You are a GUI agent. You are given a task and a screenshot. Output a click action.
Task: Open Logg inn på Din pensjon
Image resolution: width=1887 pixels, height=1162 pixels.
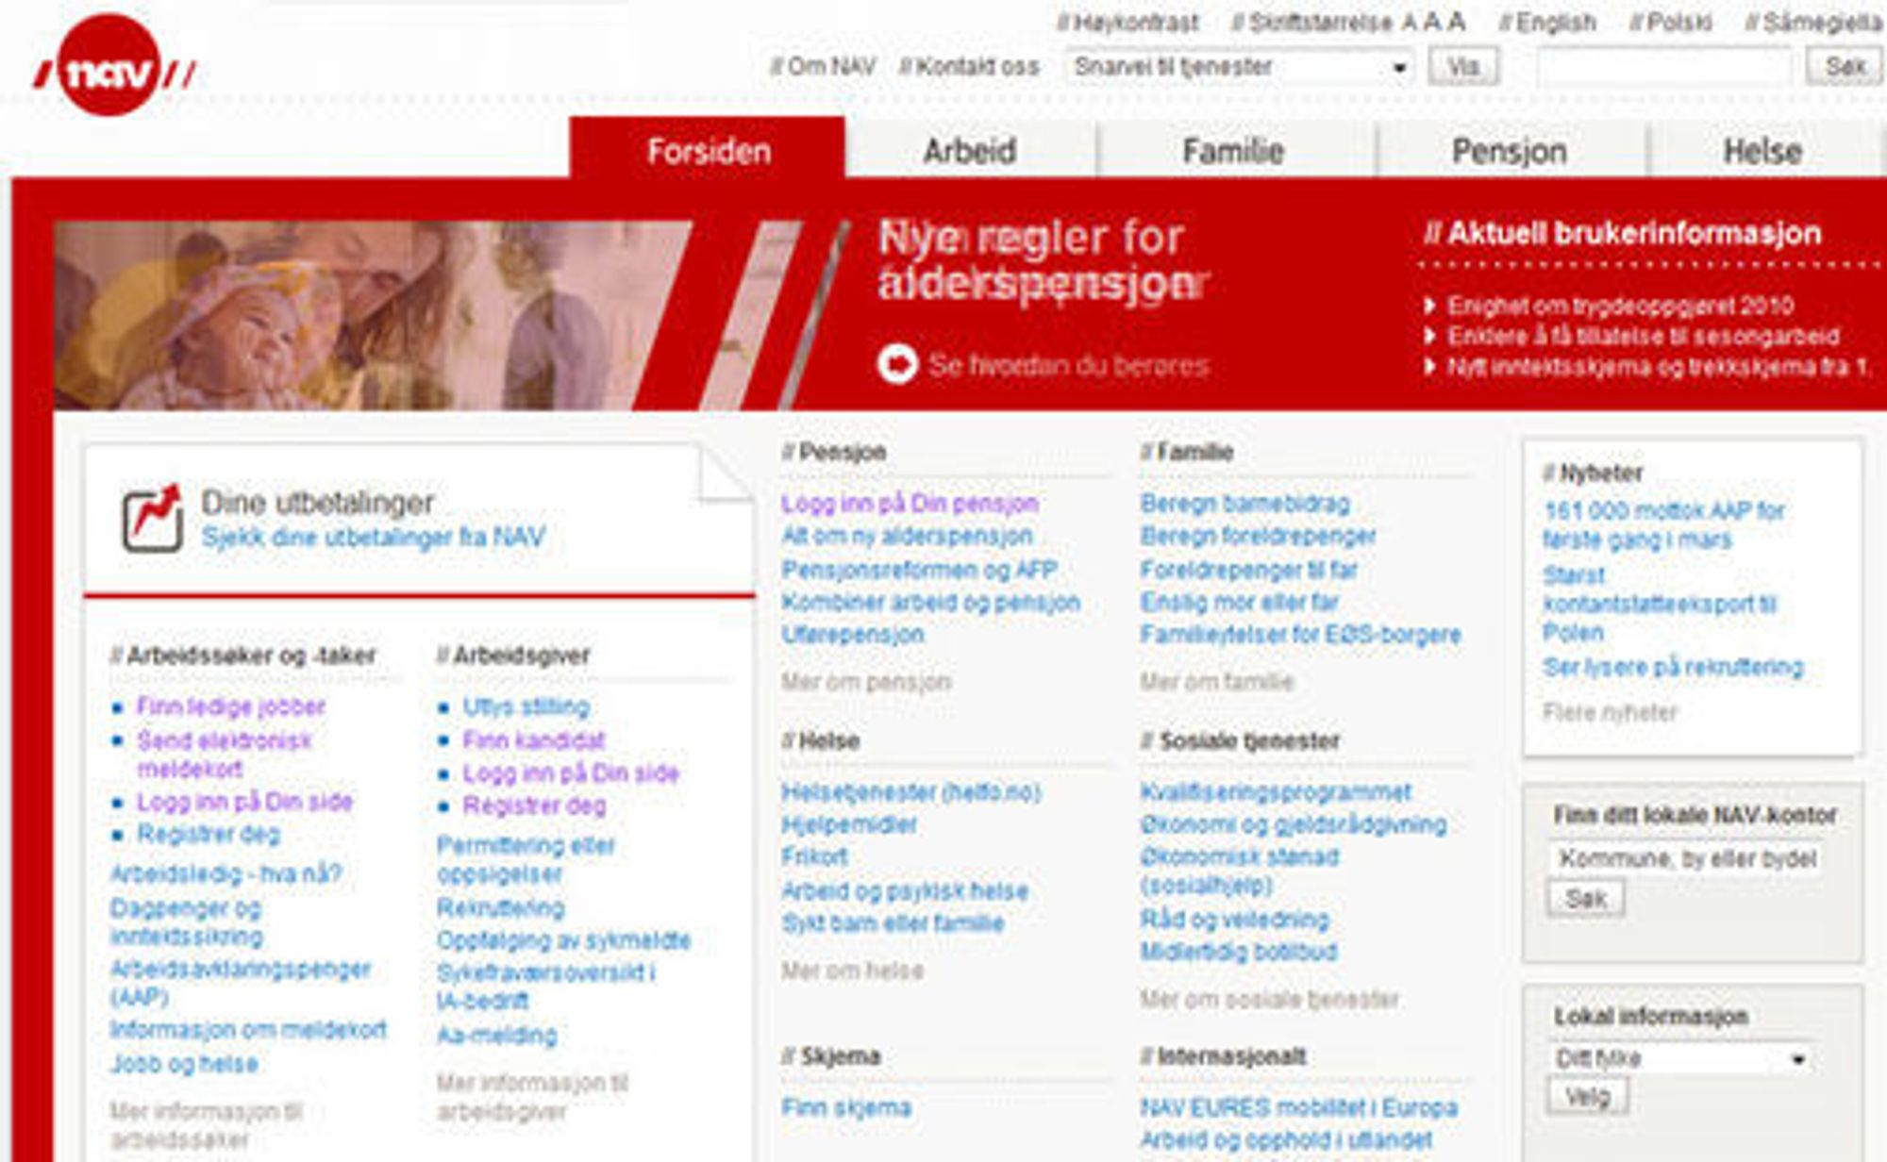click(x=910, y=504)
